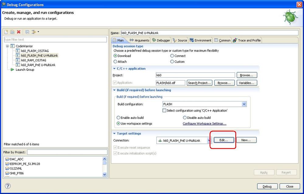
Task: Click Browse button next to Application
Action: [x=224, y=83]
